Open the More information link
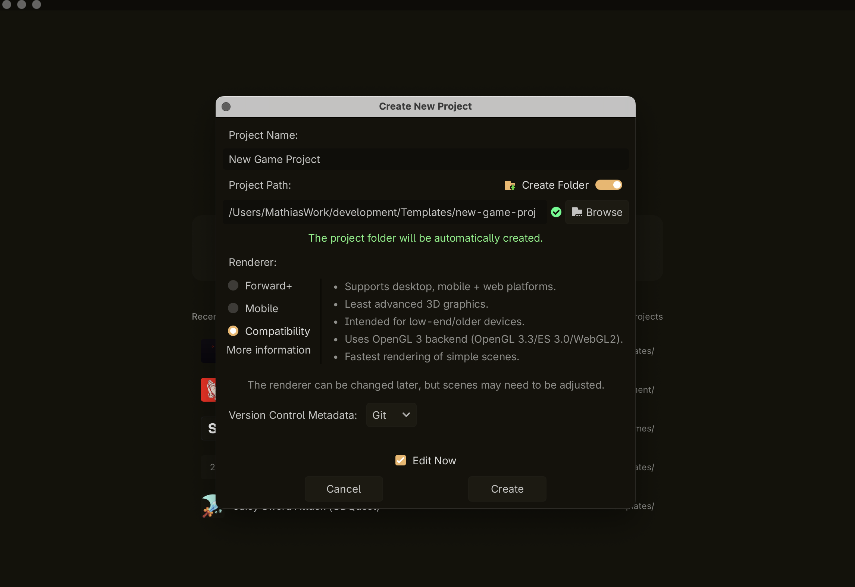The height and width of the screenshot is (587, 855). coord(269,350)
